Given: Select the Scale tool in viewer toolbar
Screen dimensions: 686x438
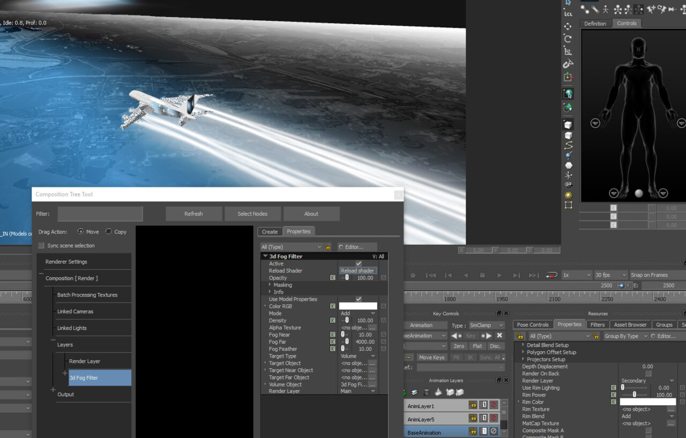Looking at the screenshot, I should (x=568, y=51).
